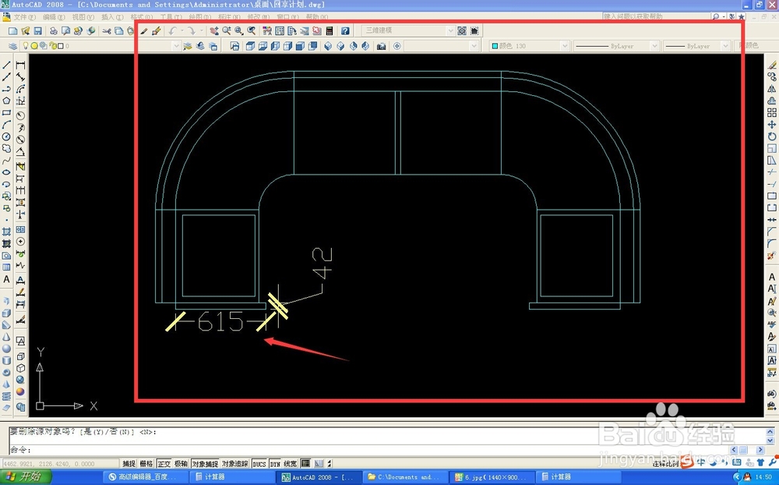Open the 格式(O) menu
This screenshot has height=485, width=779.
point(142,17)
